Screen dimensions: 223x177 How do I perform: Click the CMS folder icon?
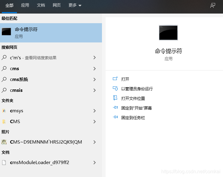point(4,122)
